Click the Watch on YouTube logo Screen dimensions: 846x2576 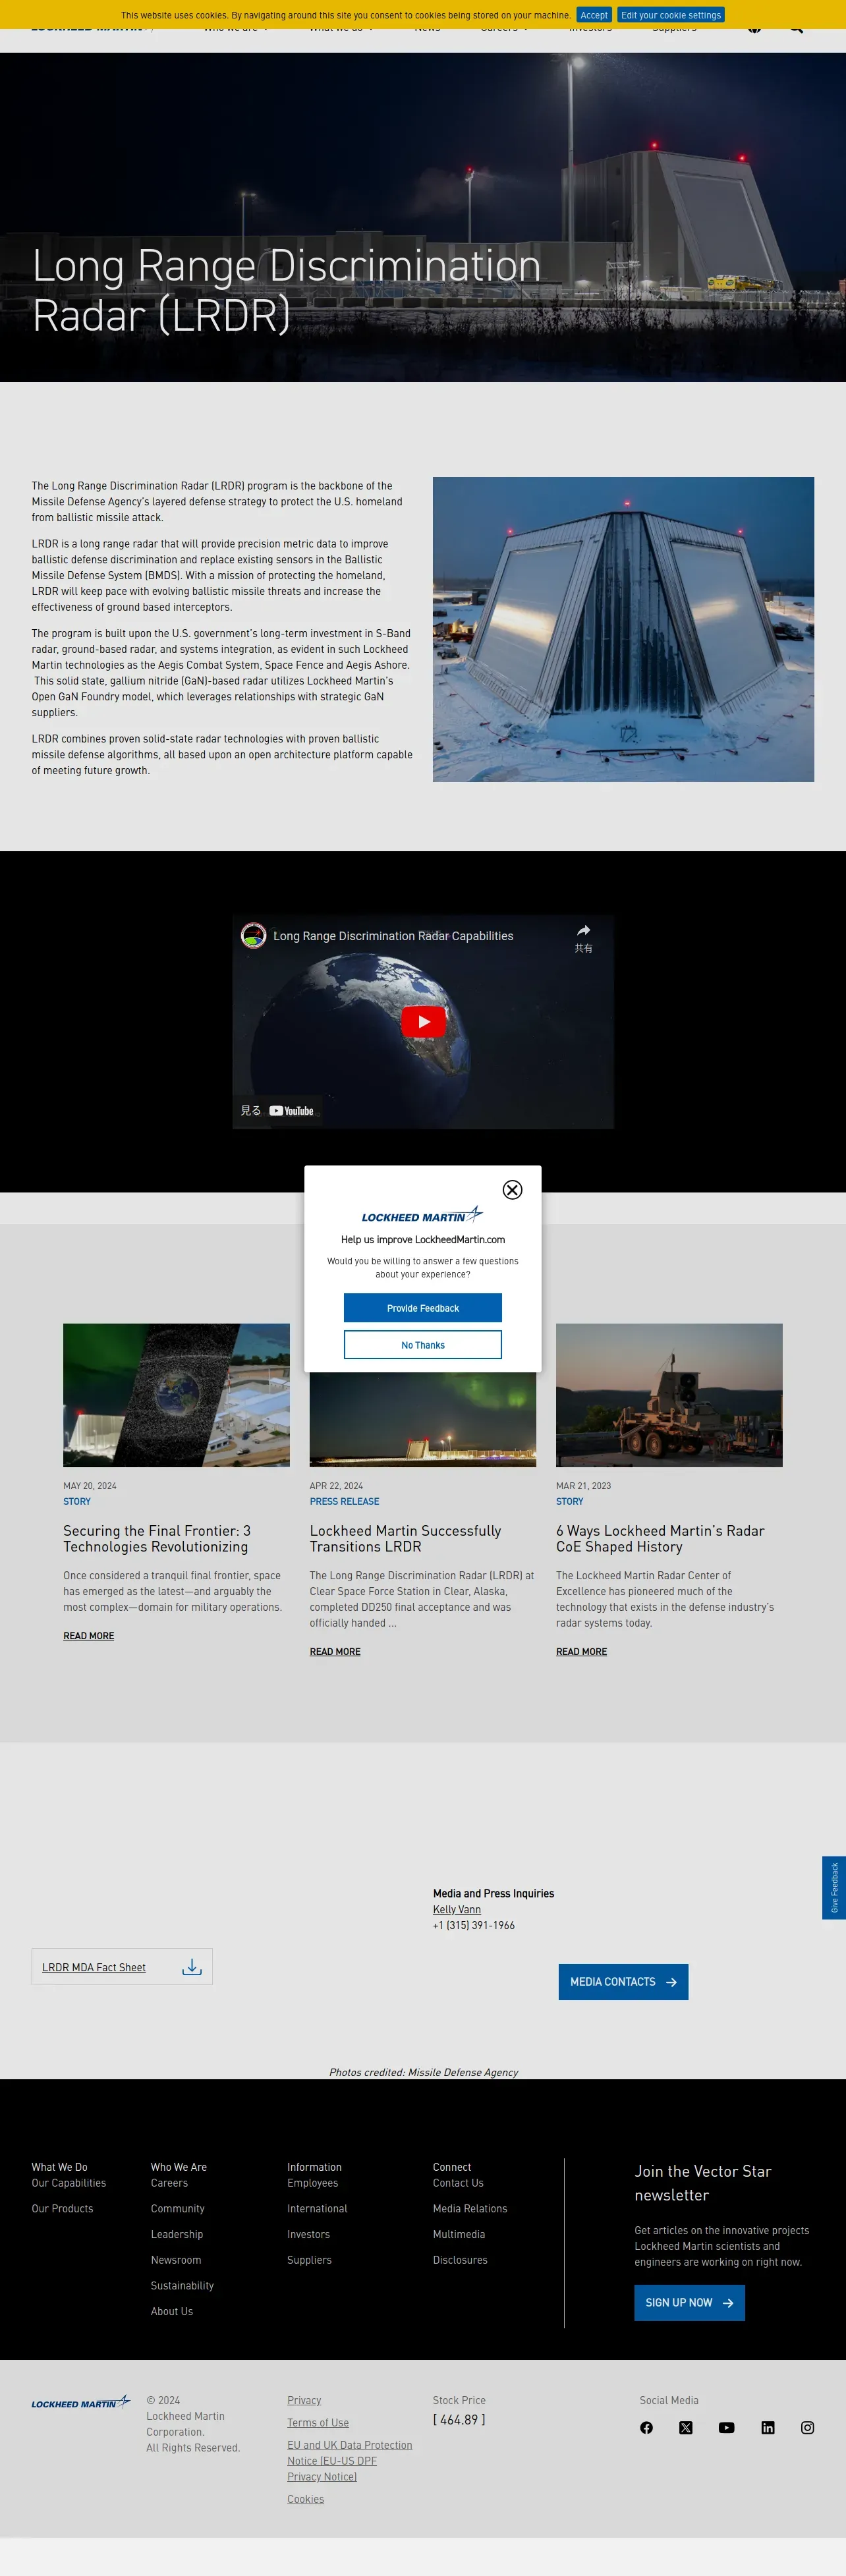pyautogui.click(x=291, y=1110)
